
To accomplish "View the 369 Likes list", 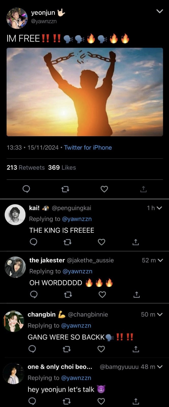I will pos(62,168).
